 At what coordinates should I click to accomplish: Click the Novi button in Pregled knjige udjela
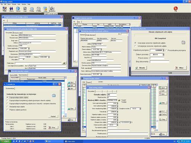[163, 88]
